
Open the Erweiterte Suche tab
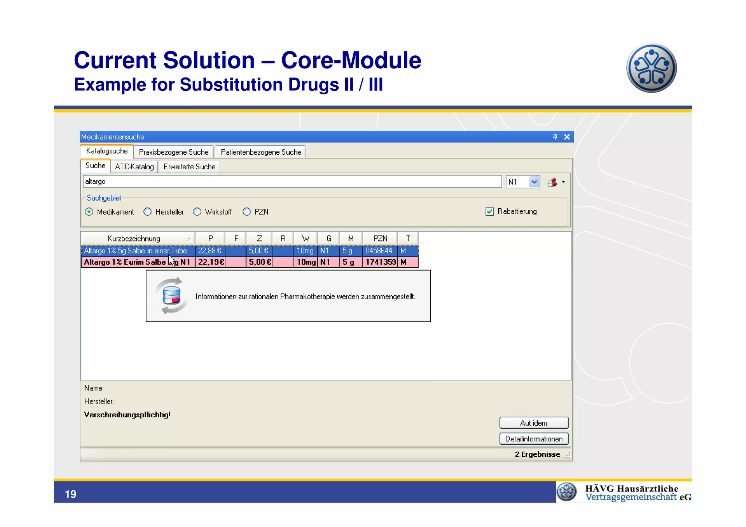189,167
